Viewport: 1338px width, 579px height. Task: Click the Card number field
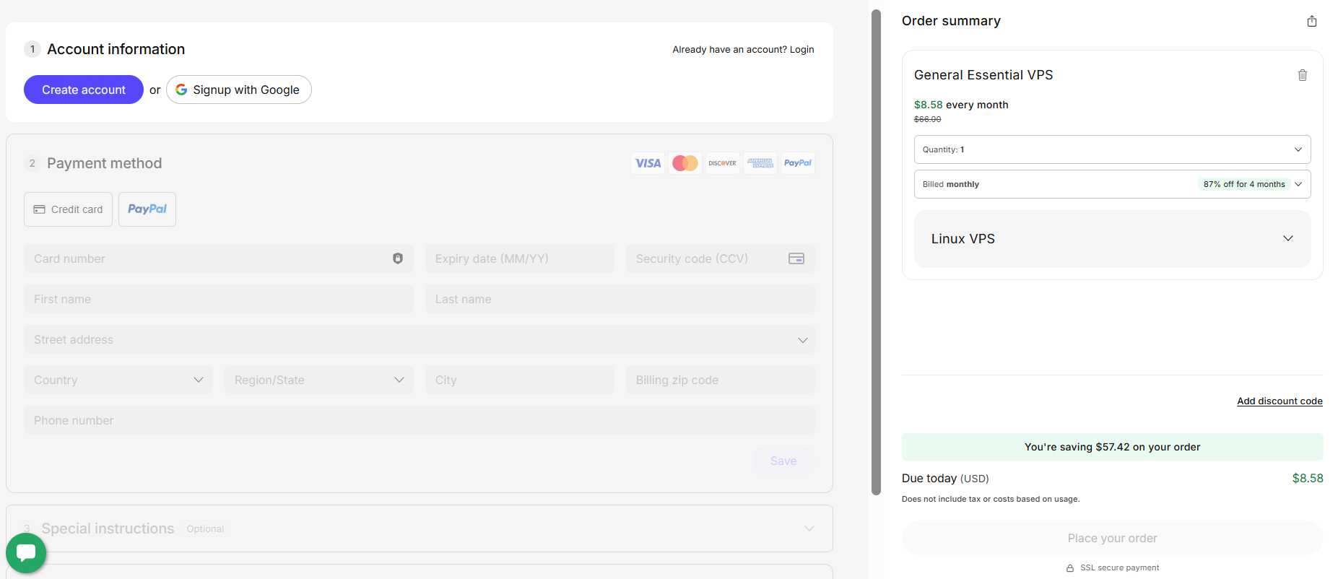[209, 258]
